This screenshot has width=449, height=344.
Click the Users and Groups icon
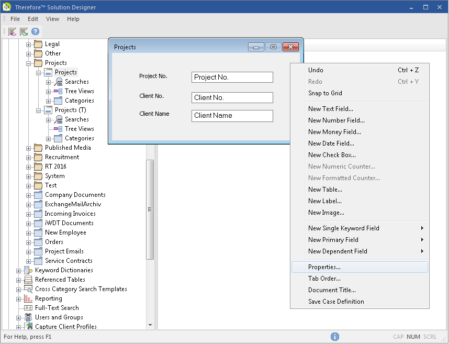tap(28, 317)
